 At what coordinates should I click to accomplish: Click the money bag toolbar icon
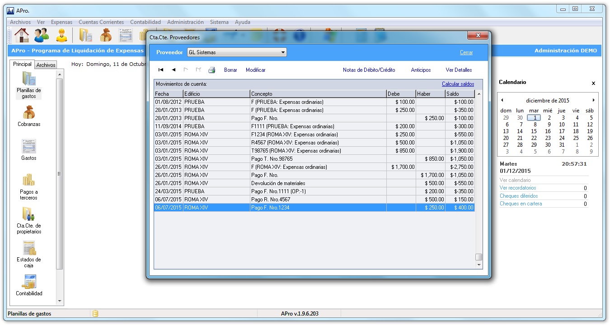(x=106, y=35)
